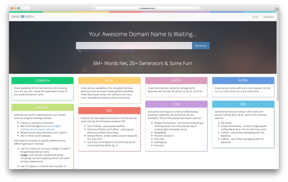Open the FEEDBACK link
This screenshot has height=182, width=288.
(x=269, y=17)
